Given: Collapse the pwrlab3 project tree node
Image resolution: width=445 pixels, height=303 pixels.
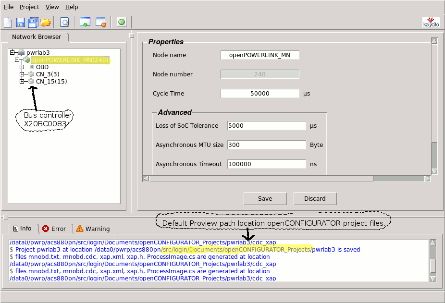Looking at the screenshot, I should tap(12, 52).
